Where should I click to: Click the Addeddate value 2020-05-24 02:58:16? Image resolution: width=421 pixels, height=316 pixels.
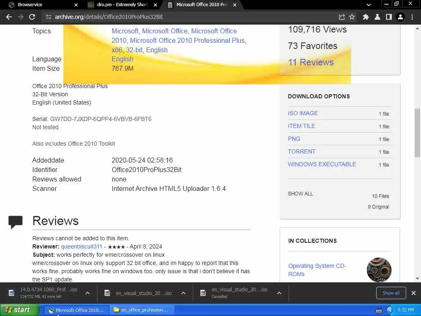click(142, 160)
